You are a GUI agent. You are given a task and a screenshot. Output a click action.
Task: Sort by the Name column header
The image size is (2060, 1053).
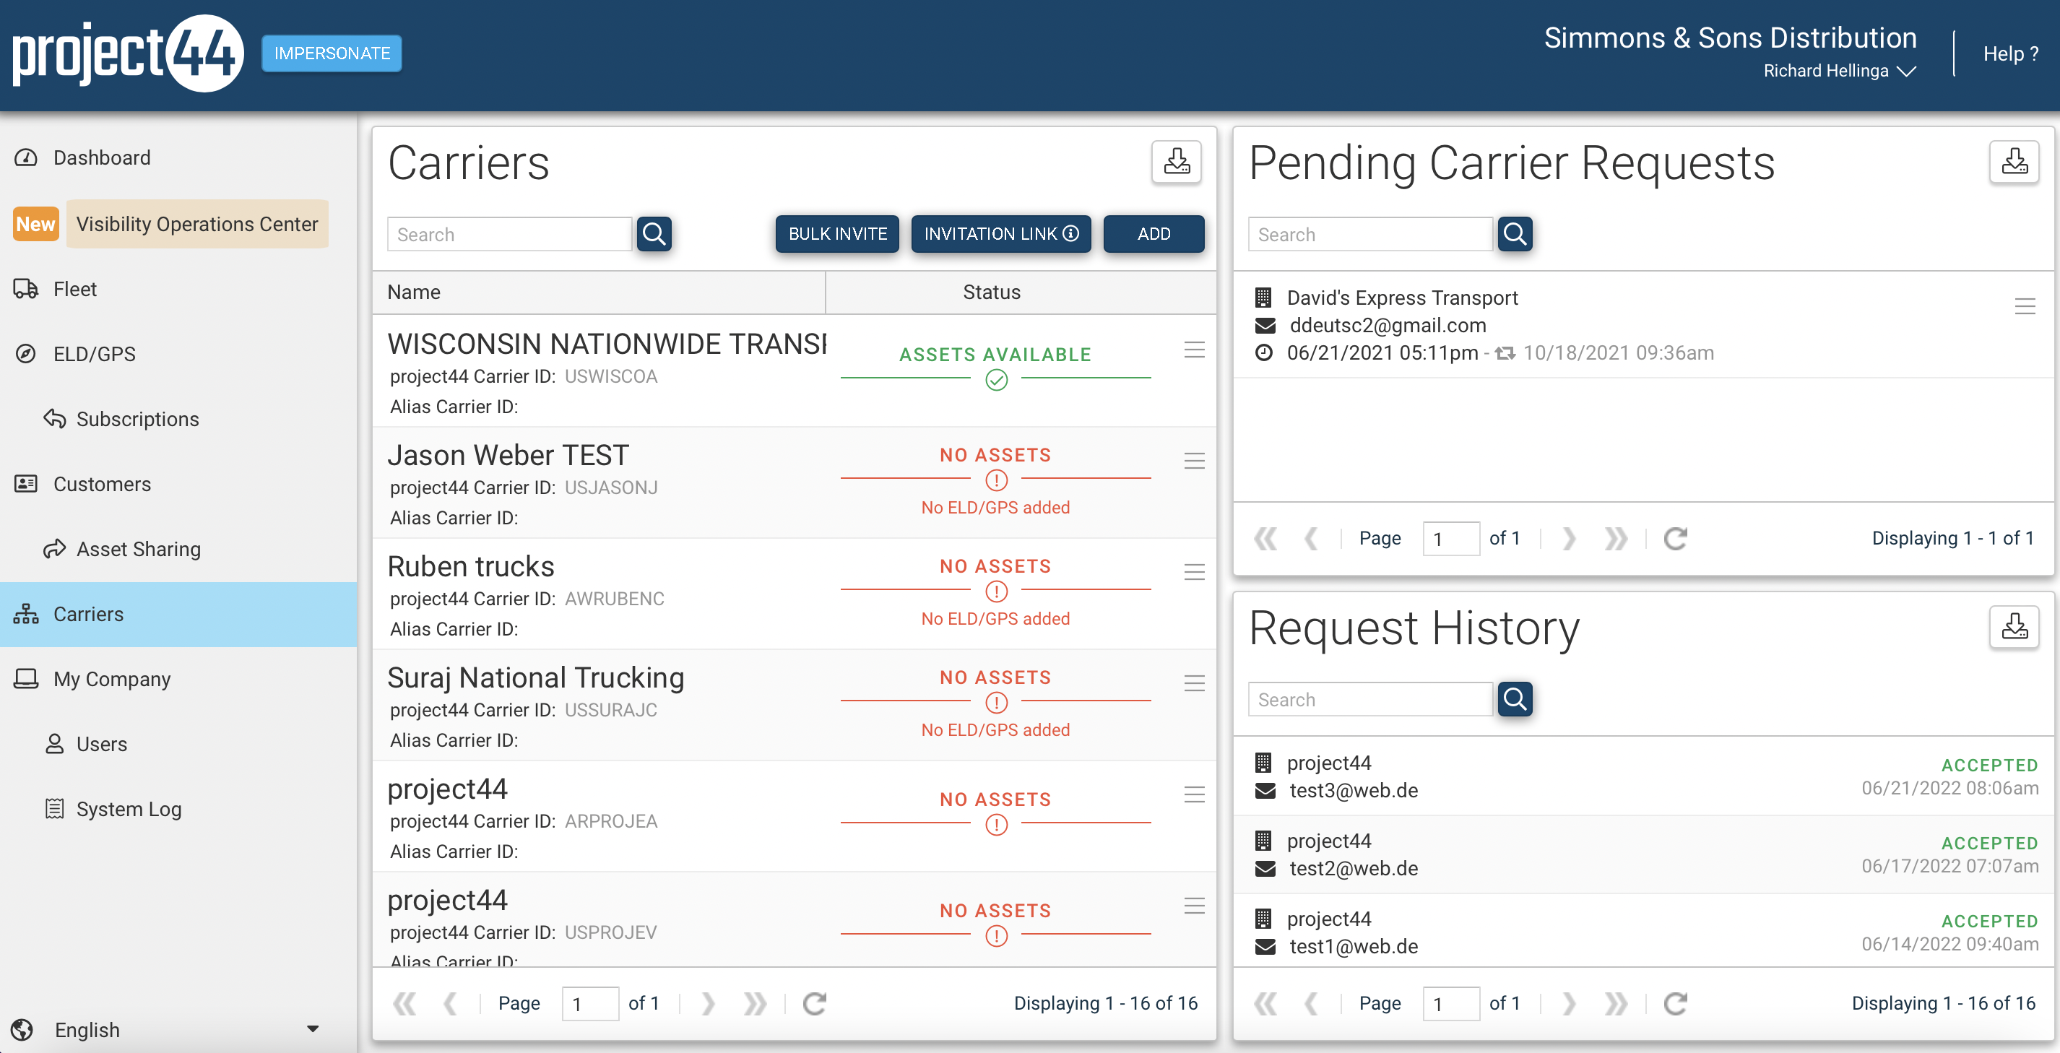click(599, 292)
